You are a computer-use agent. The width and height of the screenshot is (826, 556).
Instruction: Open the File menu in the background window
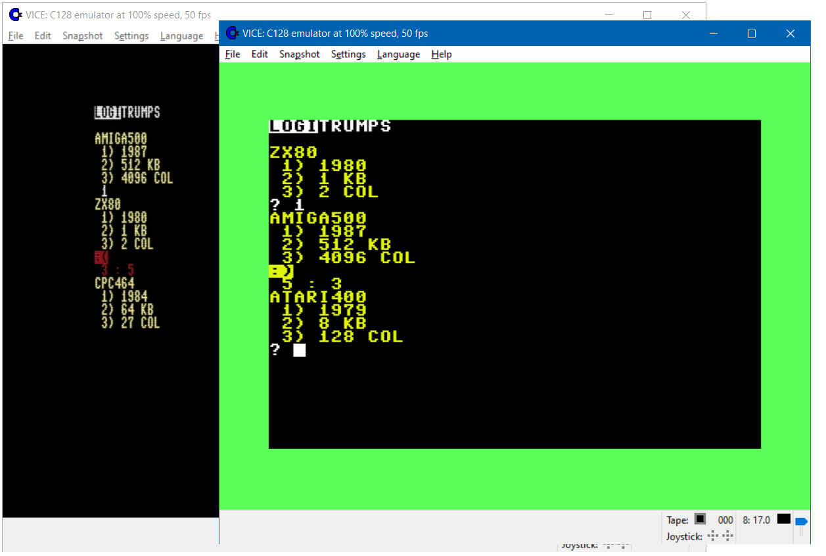click(16, 35)
